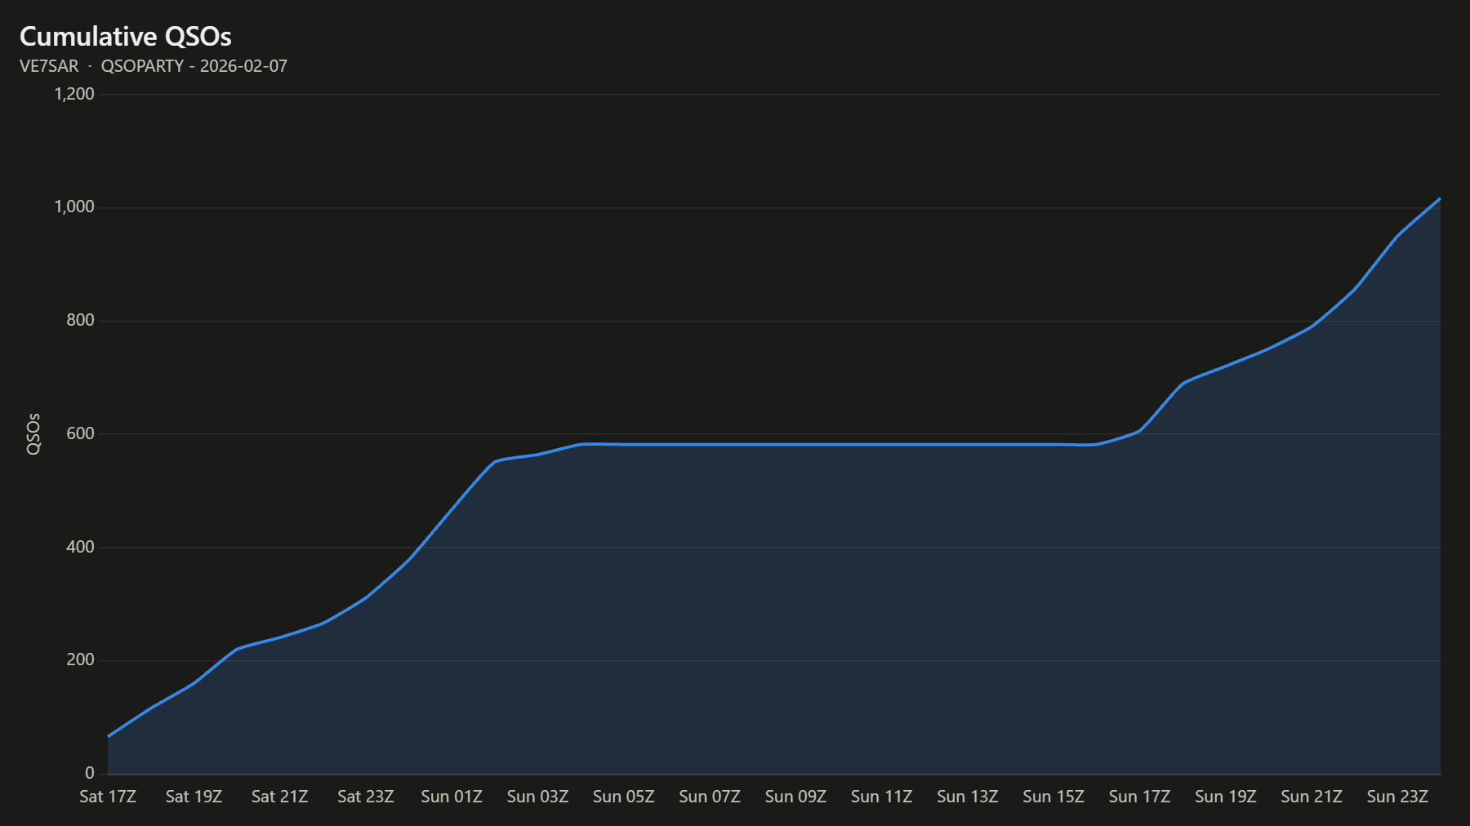
Task: Click the '600' y-axis label
Action: point(81,434)
